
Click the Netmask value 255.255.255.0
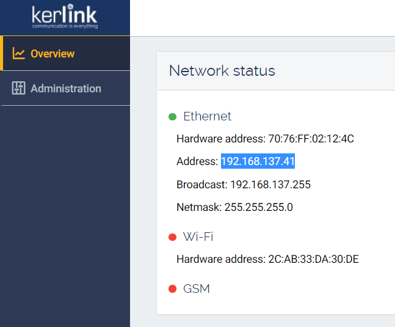pyautogui.click(x=258, y=207)
